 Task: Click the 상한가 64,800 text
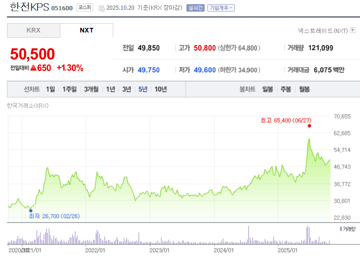pos(239,48)
